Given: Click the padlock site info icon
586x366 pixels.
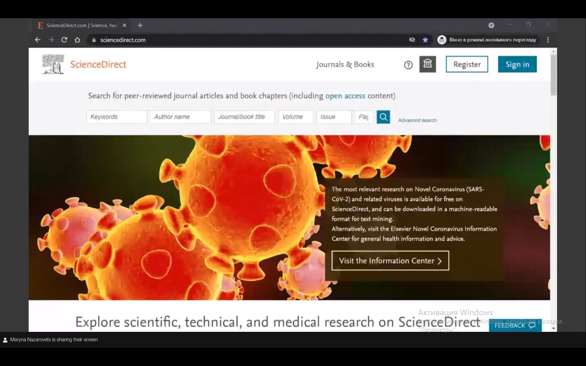Looking at the screenshot, I should pyautogui.click(x=94, y=40).
